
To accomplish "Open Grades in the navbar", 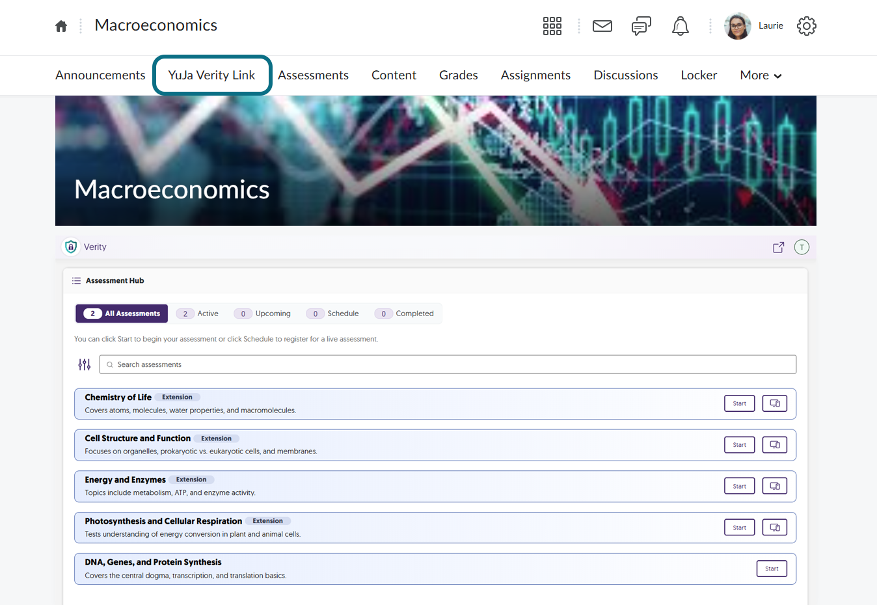I will click(459, 75).
